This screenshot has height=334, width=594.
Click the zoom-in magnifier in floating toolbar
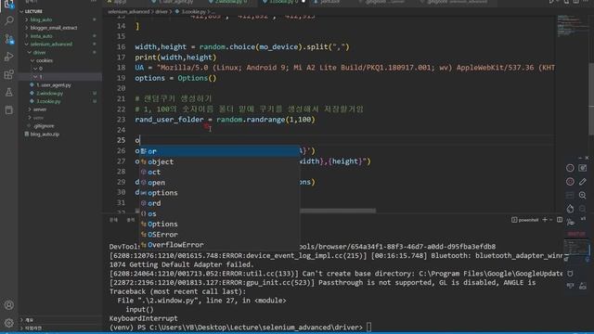click(582, 196)
